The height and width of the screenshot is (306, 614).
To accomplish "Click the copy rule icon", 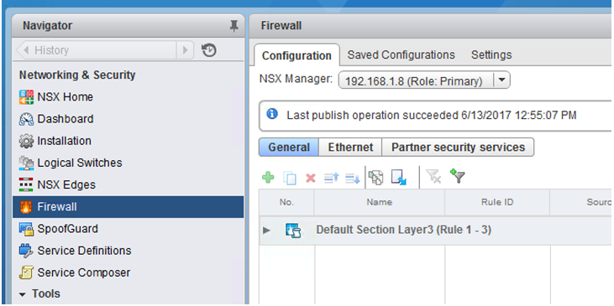I will point(290,179).
